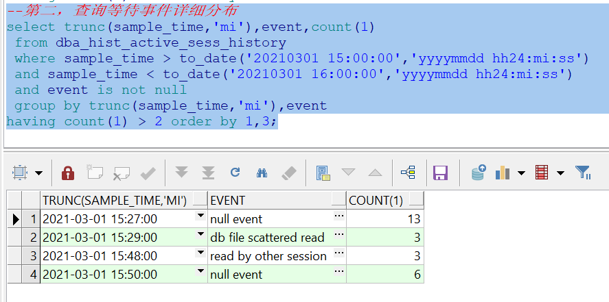Open the dropdown arrow next to the red grid icon

pyautogui.click(x=560, y=173)
